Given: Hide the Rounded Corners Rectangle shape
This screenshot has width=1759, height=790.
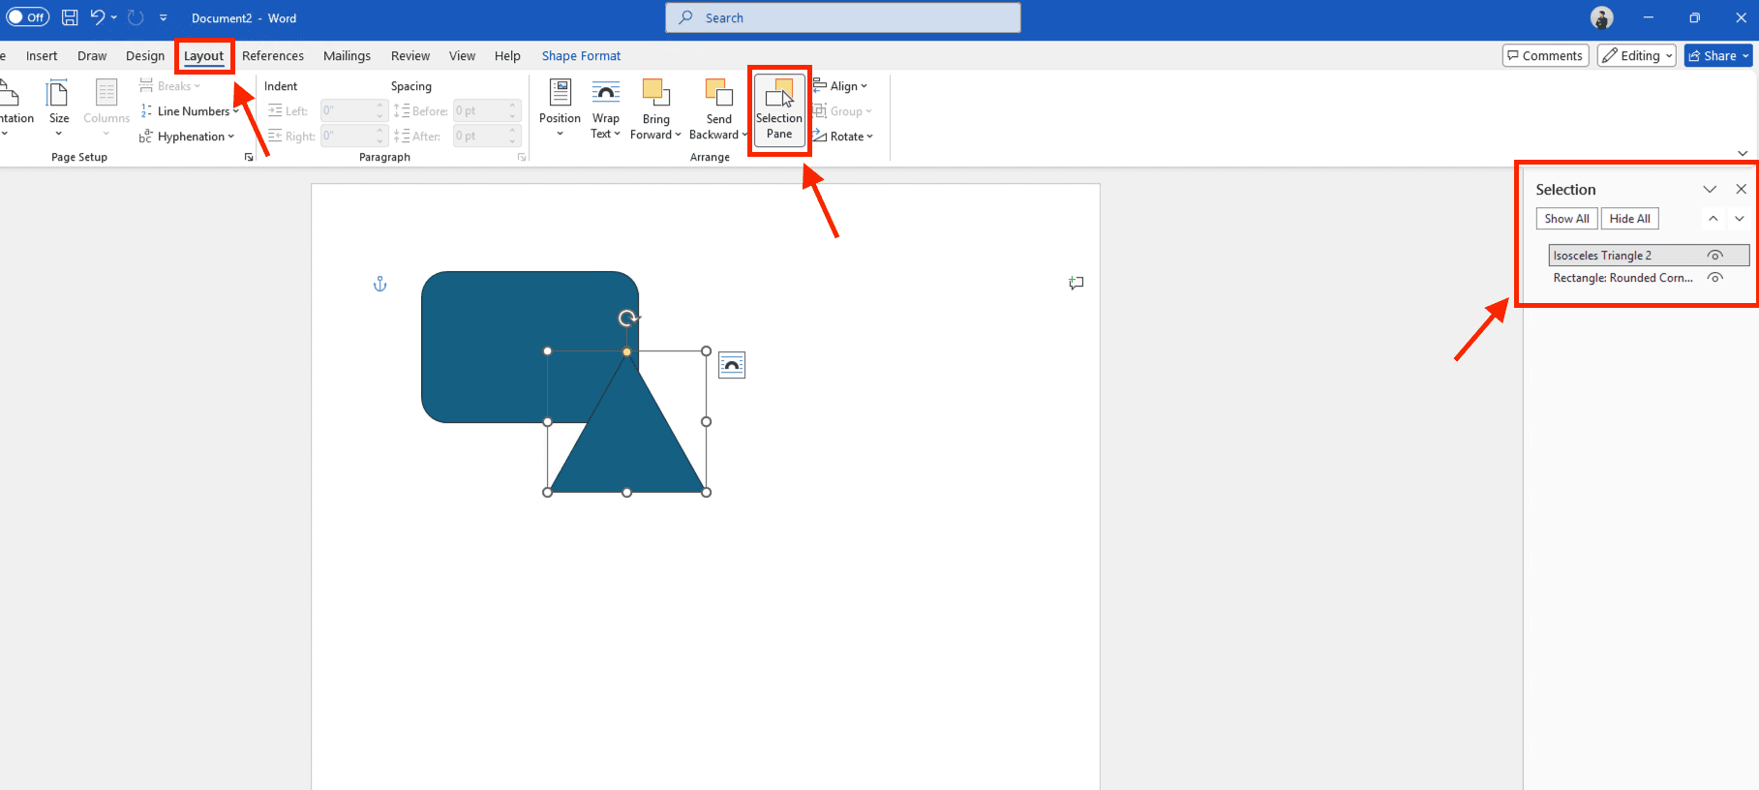Looking at the screenshot, I should click(x=1714, y=278).
